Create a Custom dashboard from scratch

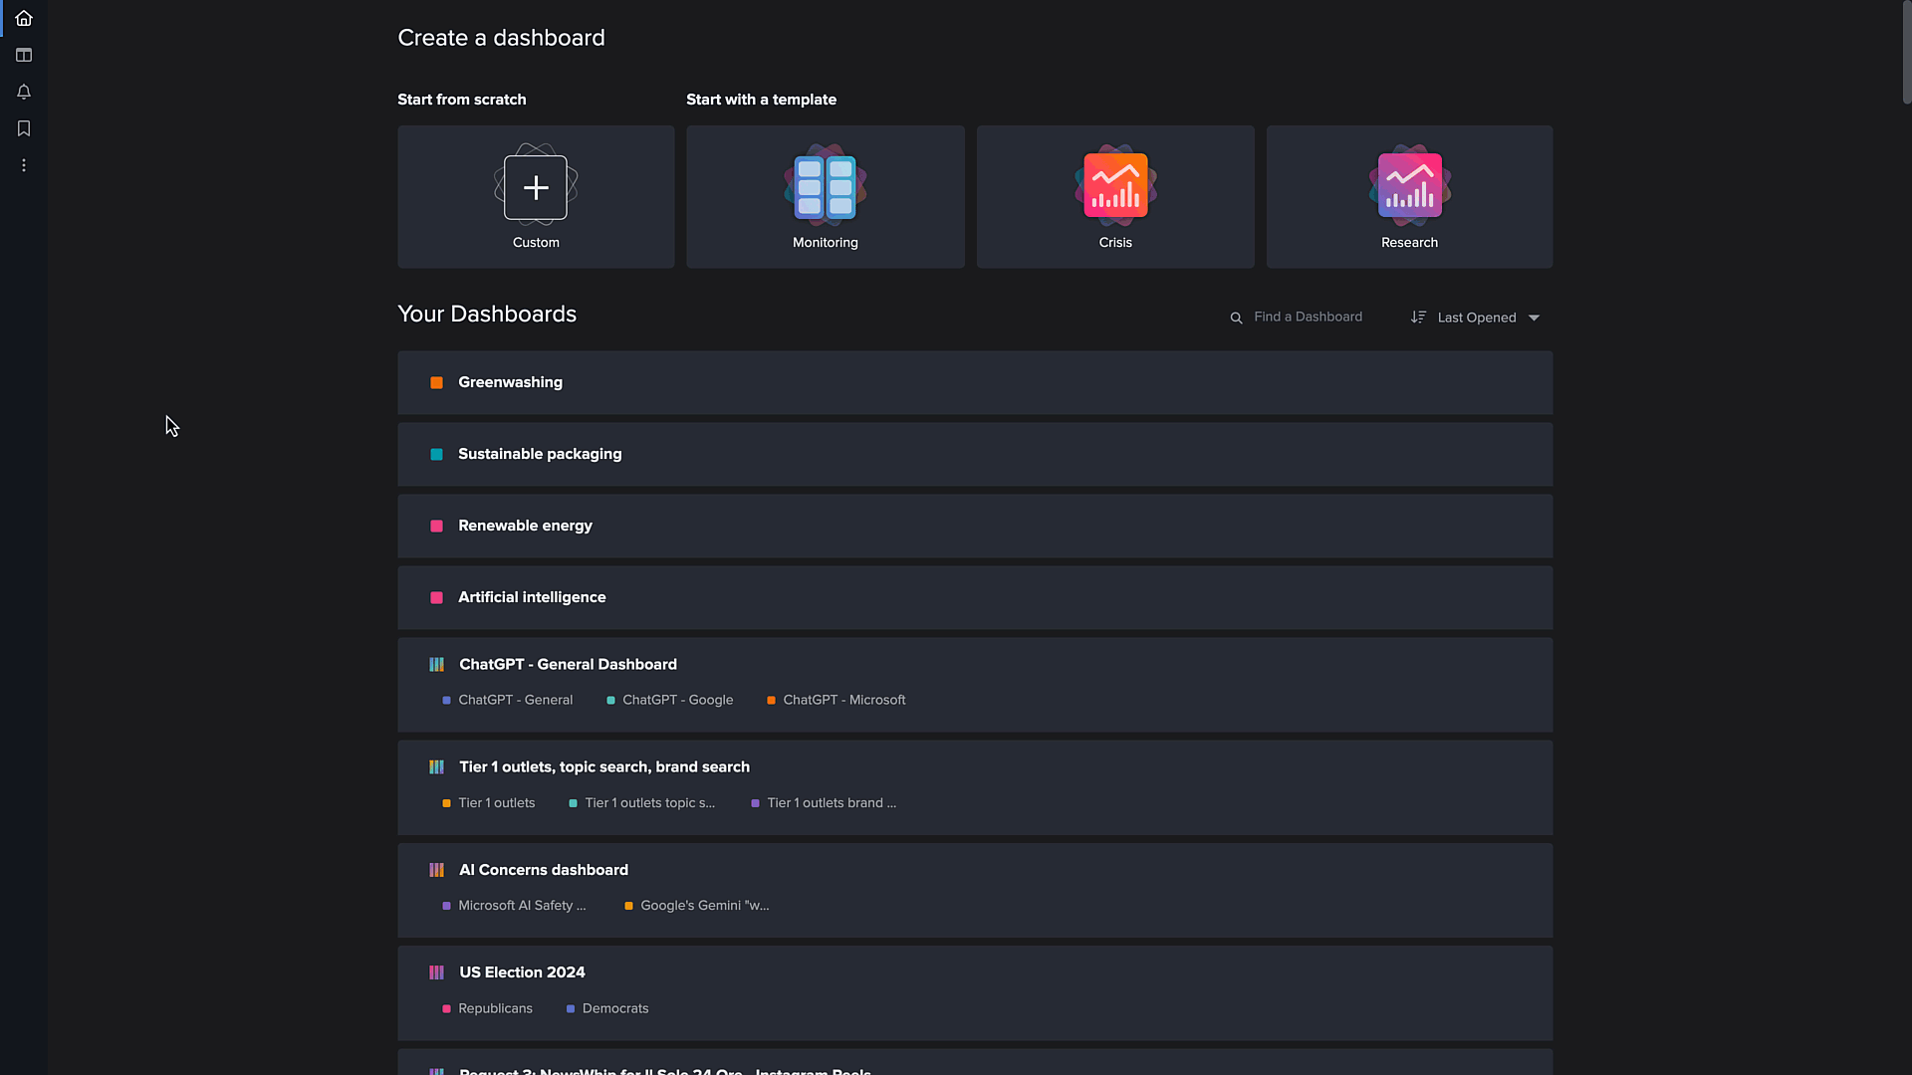[x=536, y=197]
